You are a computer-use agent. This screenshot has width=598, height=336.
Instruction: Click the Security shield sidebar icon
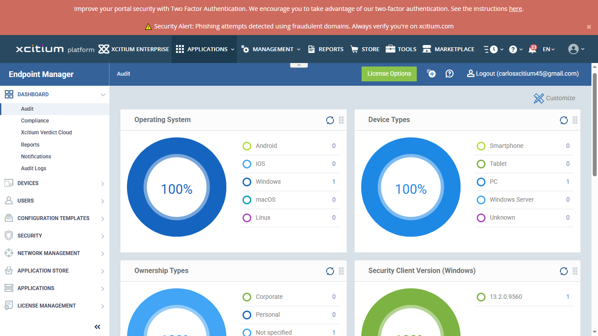(9, 235)
